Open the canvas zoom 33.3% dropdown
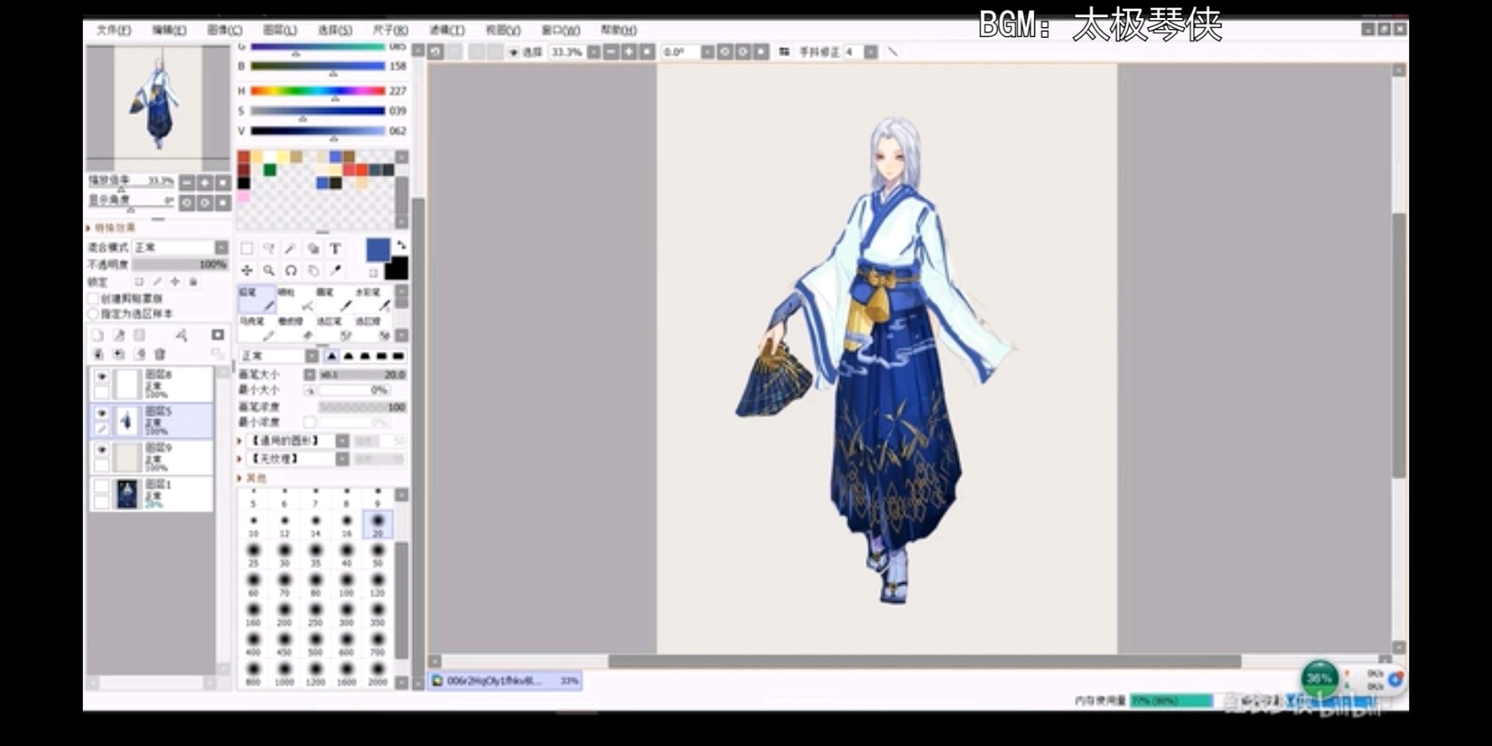The width and height of the screenshot is (1492, 746). [594, 52]
